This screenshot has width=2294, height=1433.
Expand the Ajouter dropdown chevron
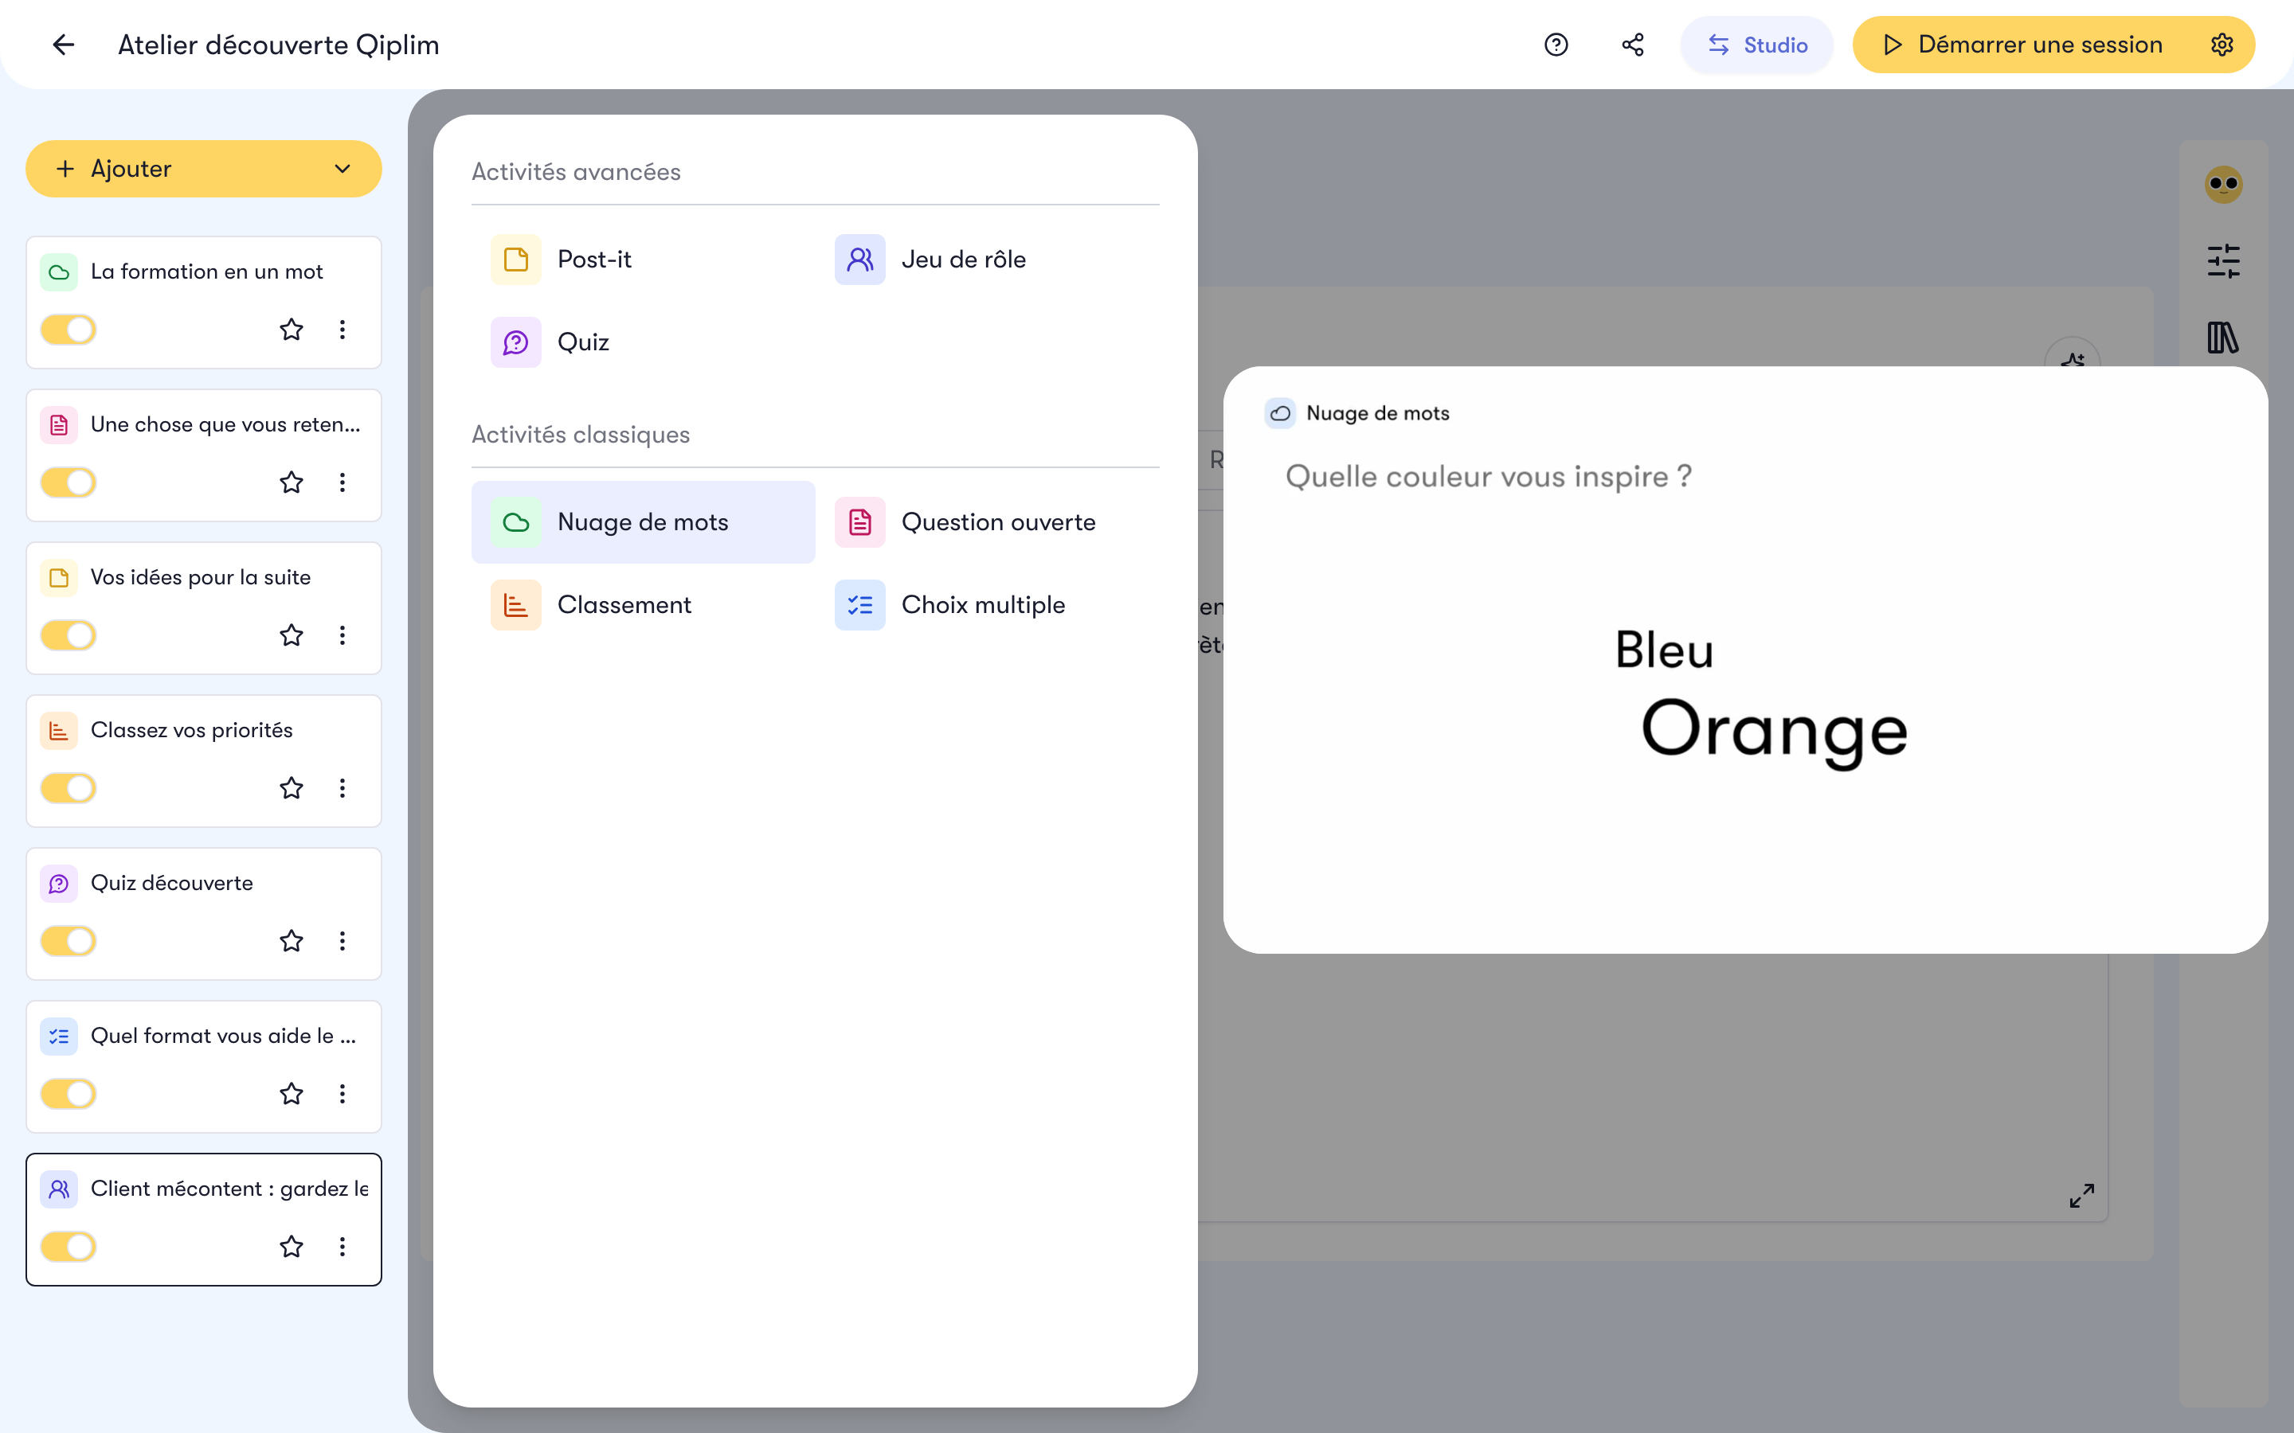click(x=343, y=169)
